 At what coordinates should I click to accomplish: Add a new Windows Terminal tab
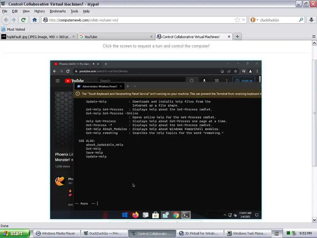pyautogui.click(x=128, y=86)
